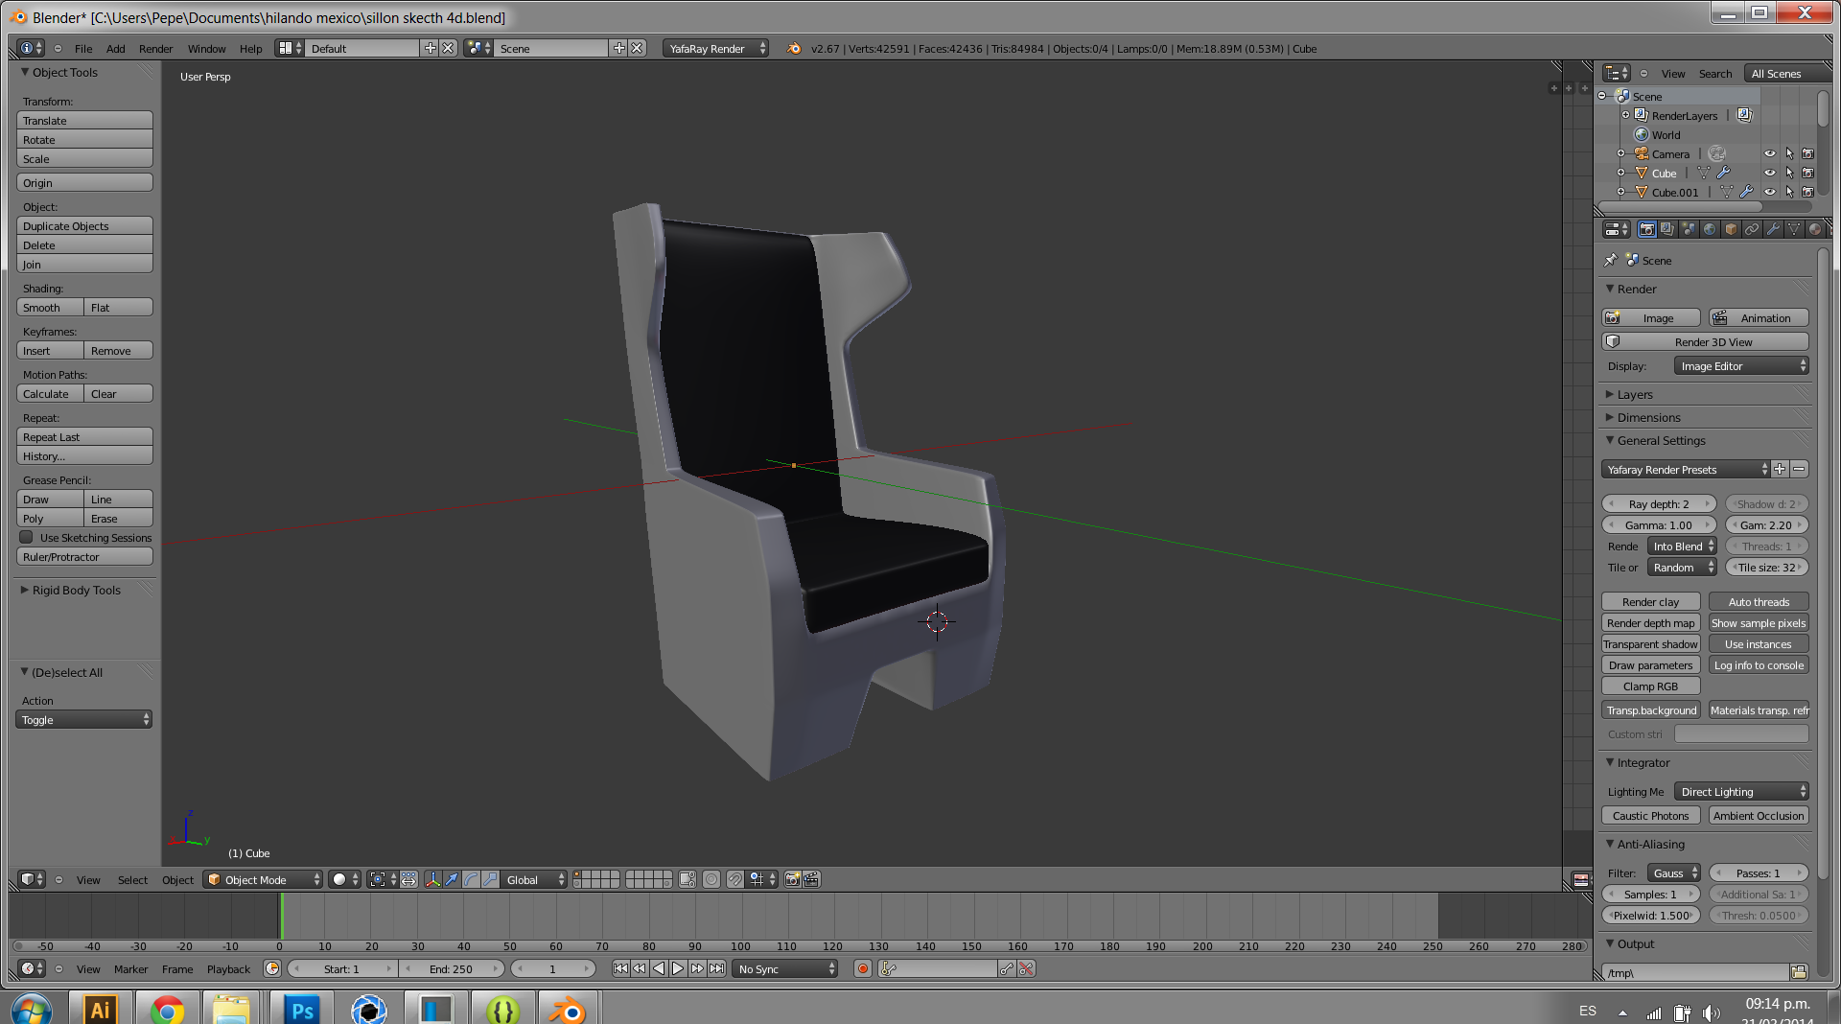The width and height of the screenshot is (1841, 1024).
Task: Select the scale manipulator icon
Action: point(490,879)
